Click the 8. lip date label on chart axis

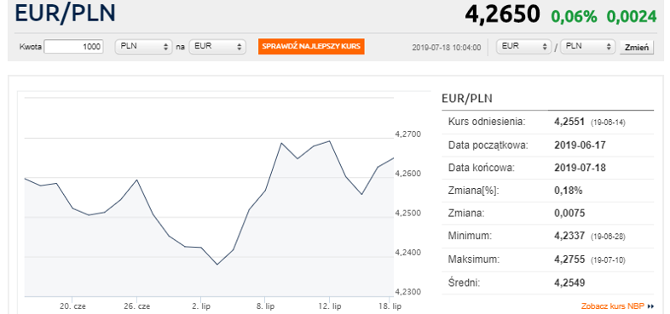(x=264, y=306)
